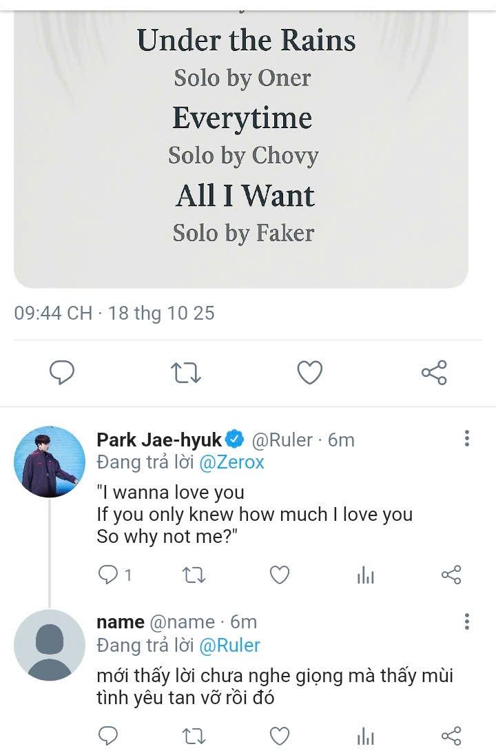Retweet name's comment
This screenshot has width=496, height=751.
tap(193, 735)
